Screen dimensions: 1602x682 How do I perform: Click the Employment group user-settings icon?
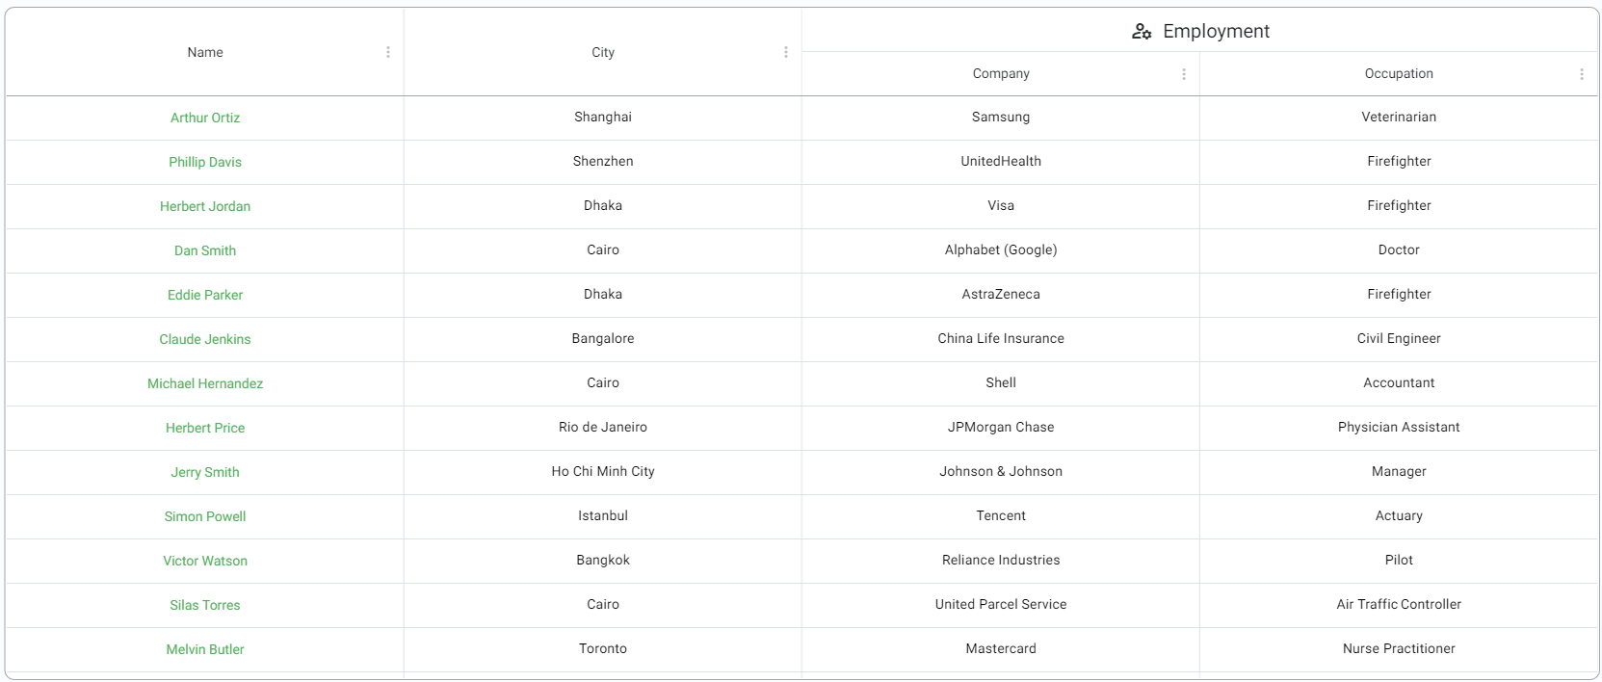pos(1142,31)
